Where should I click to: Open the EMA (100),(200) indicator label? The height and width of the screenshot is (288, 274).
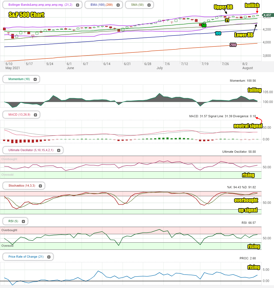pyautogui.click(x=102, y=5)
